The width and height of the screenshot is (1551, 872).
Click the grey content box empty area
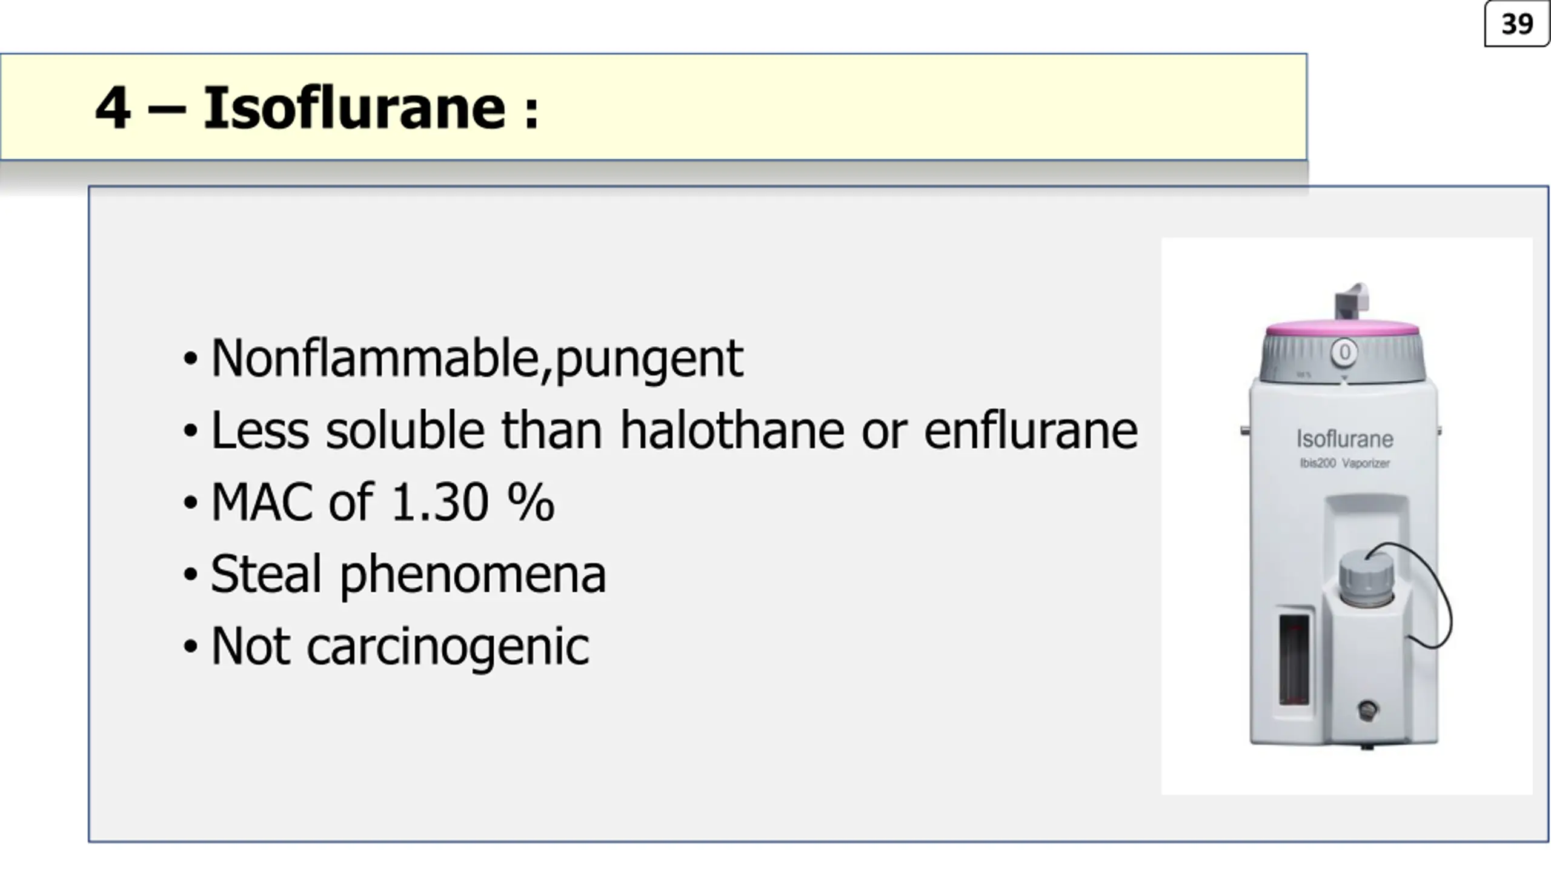[x=606, y=757]
